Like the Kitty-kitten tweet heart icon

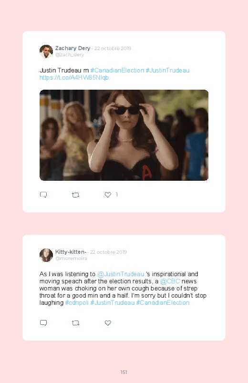coord(108,323)
